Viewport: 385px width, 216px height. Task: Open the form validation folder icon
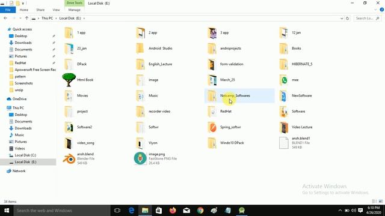coord(212,64)
